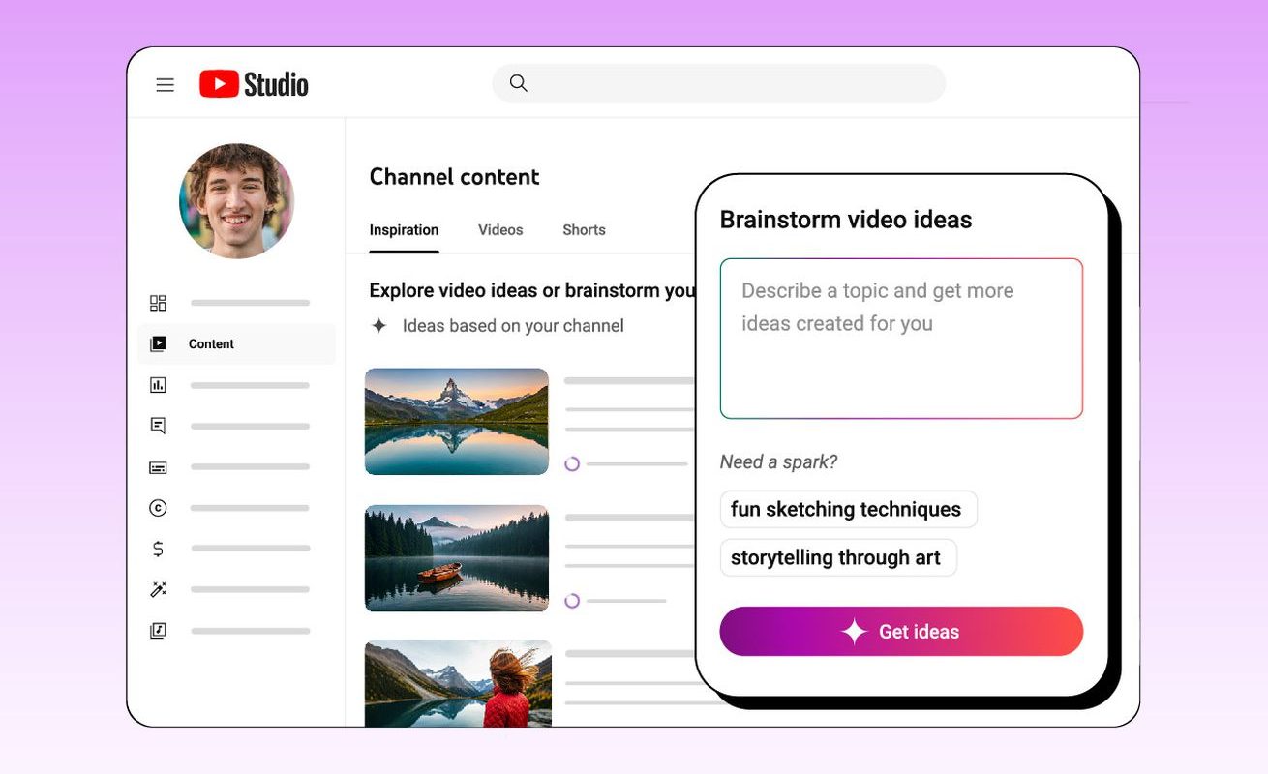
Task: Open the Dashboard icon in sidebar
Action: (x=158, y=303)
